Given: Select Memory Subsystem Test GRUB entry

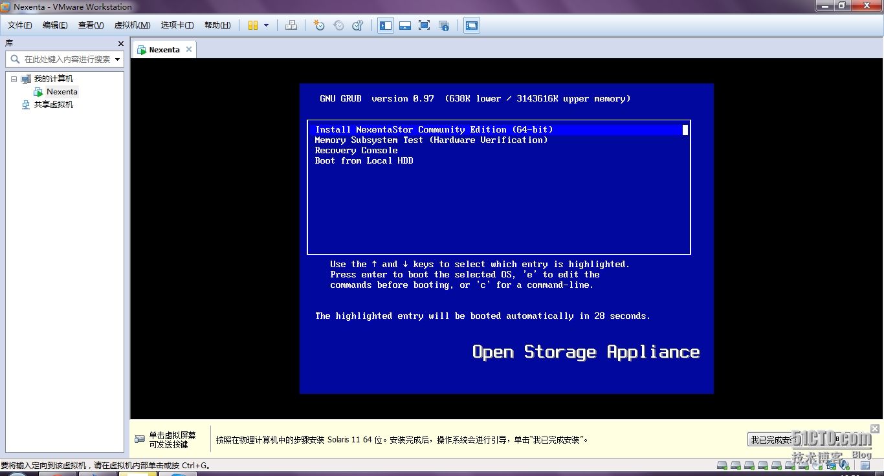Looking at the screenshot, I should 431,140.
